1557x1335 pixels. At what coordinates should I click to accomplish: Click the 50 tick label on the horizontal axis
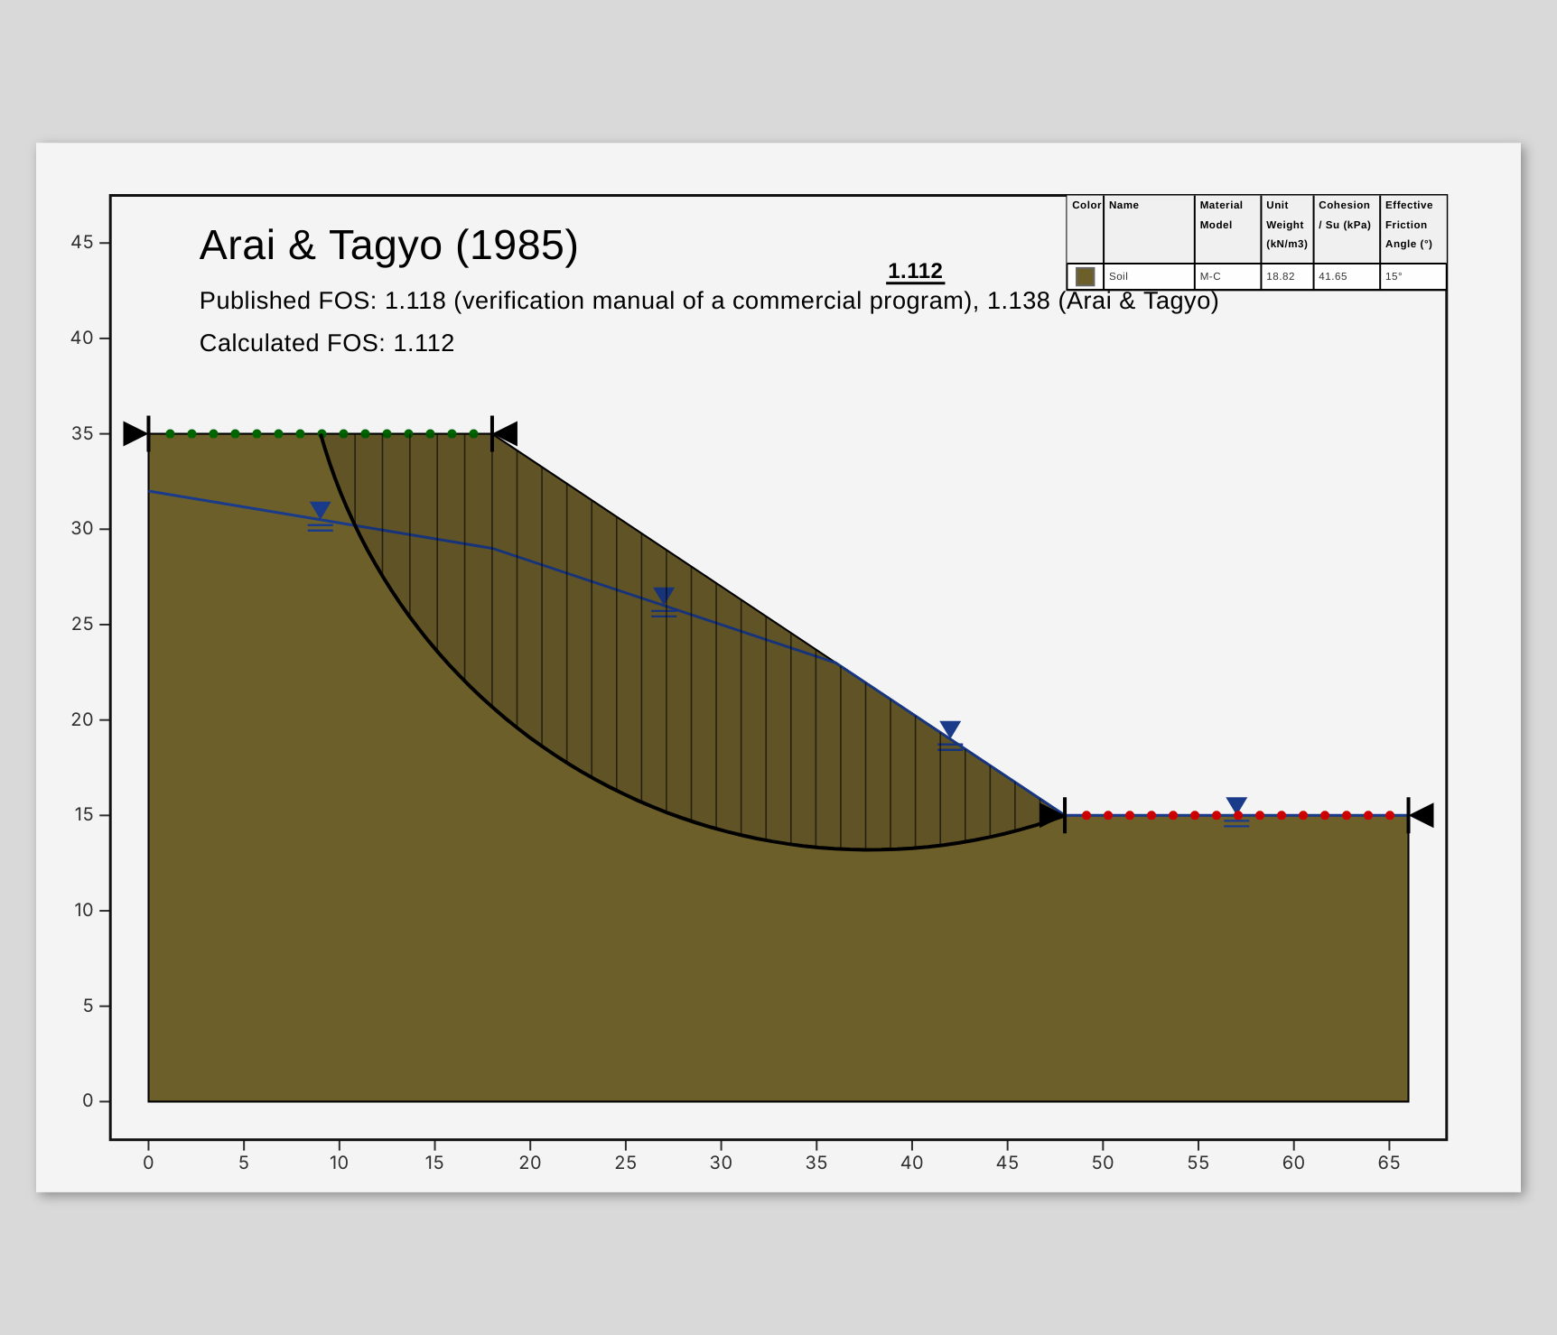point(1103,1163)
